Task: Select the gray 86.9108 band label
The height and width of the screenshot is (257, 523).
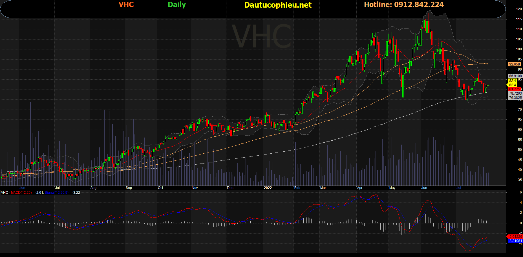Action: coord(515,76)
